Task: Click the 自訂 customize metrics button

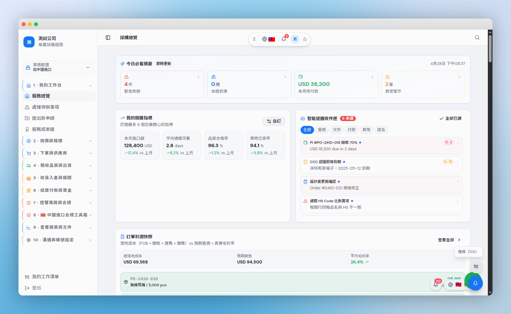Action: [x=274, y=121]
